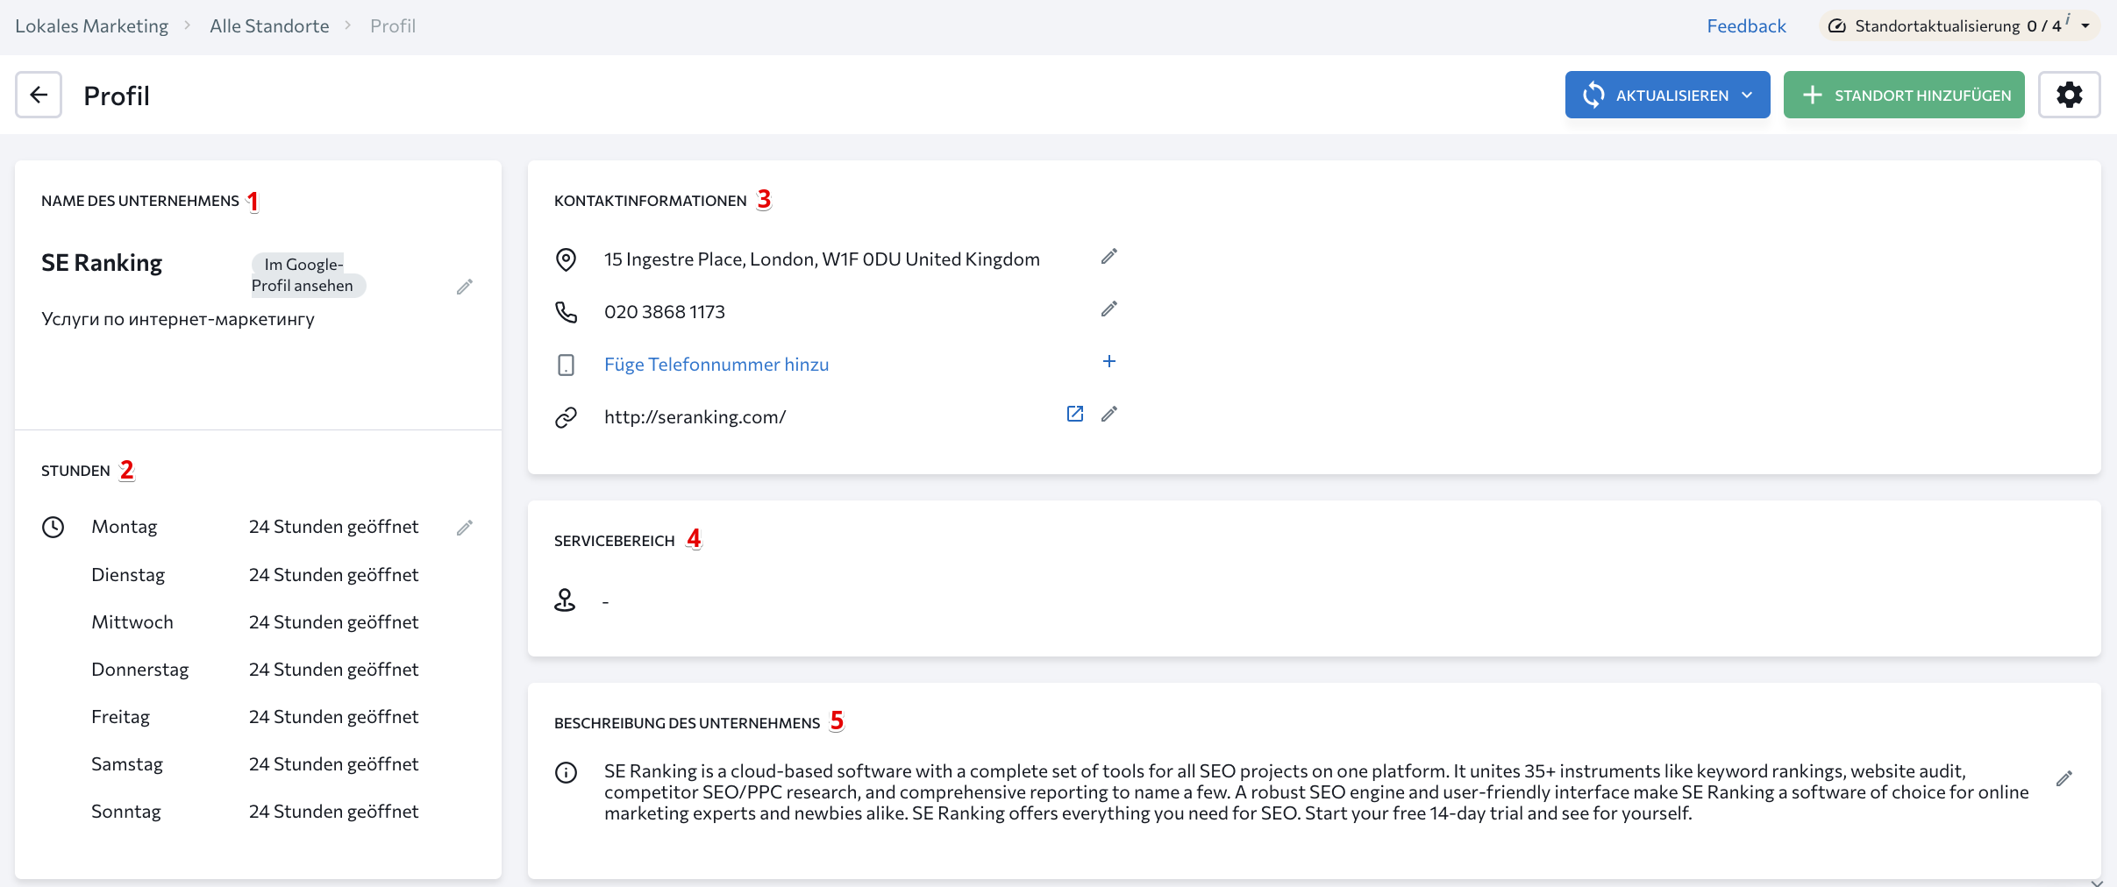The height and width of the screenshot is (887, 2117).
Task: Click the SERVICEBEREICH heading
Action: pos(615,541)
